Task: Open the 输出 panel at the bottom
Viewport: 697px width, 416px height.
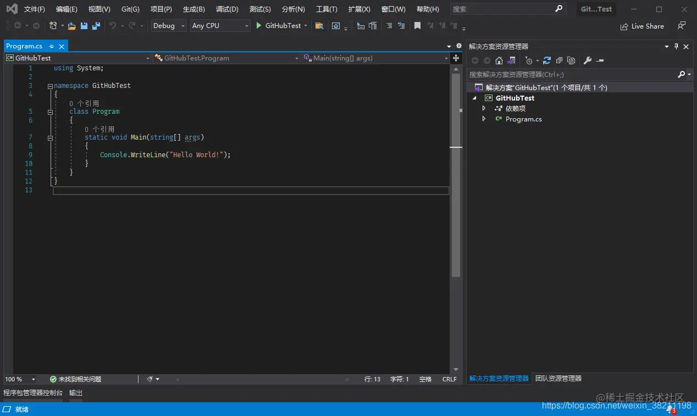Action: pyautogui.click(x=76, y=393)
